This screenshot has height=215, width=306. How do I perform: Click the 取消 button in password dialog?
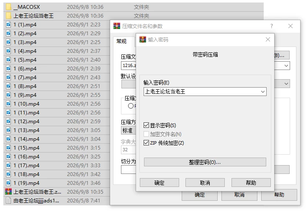(205, 183)
